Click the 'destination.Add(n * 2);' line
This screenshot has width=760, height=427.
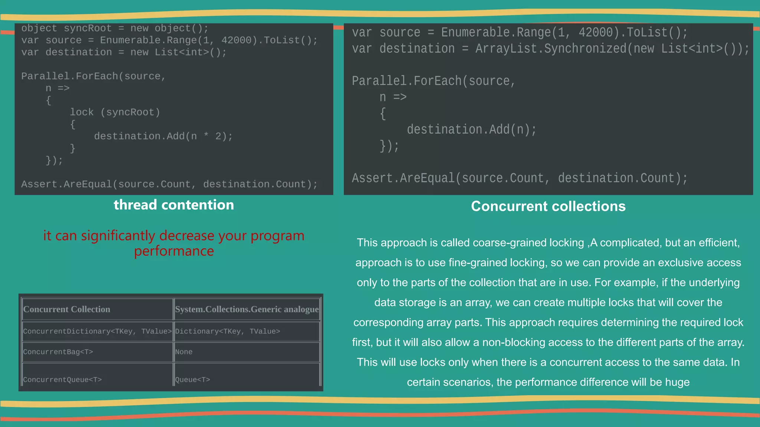163,136
